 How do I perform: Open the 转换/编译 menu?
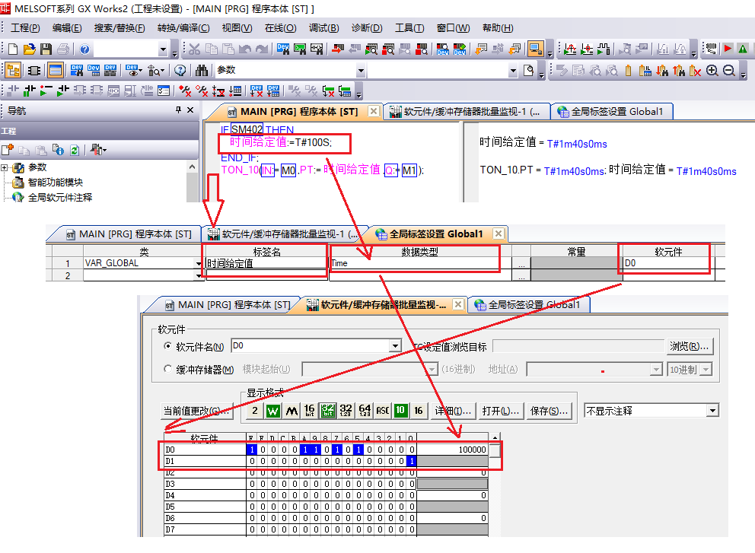(183, 28)
